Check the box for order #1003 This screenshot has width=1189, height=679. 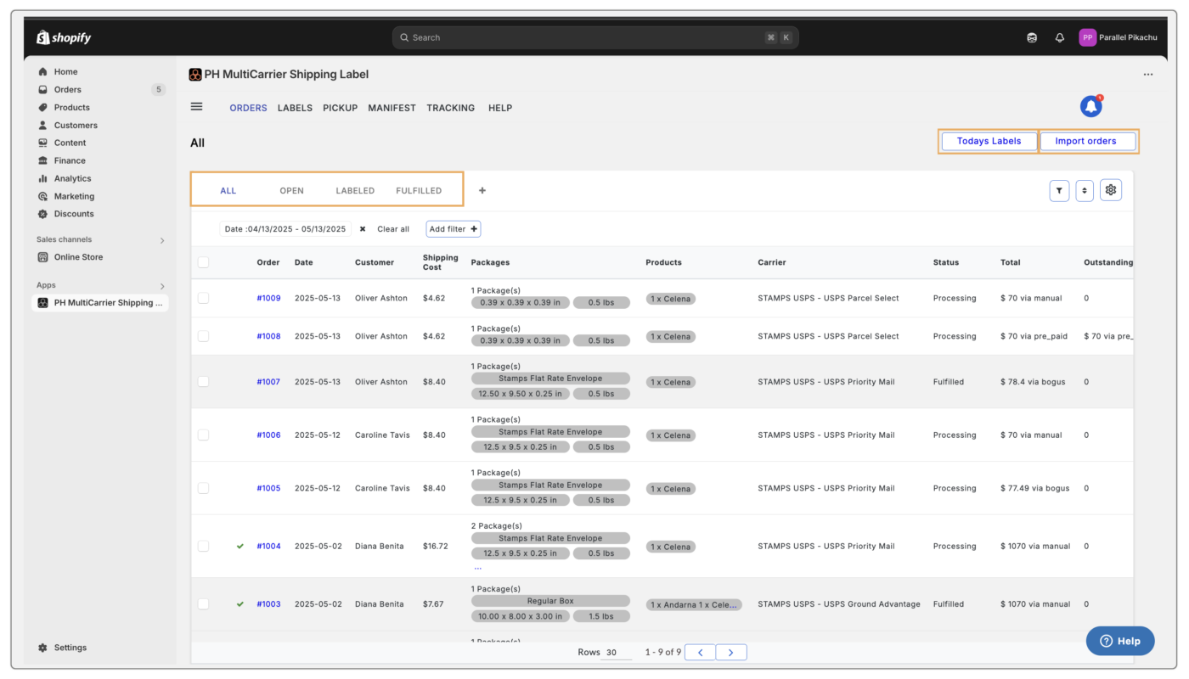(203, 603)
